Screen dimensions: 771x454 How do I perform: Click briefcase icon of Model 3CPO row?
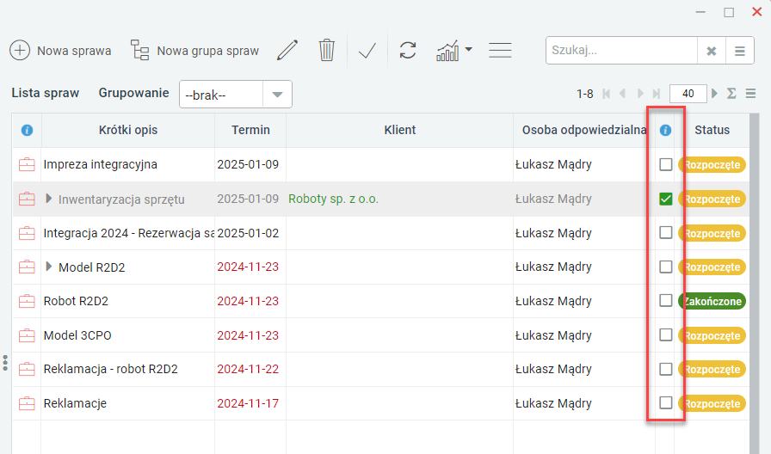point(27,335)
